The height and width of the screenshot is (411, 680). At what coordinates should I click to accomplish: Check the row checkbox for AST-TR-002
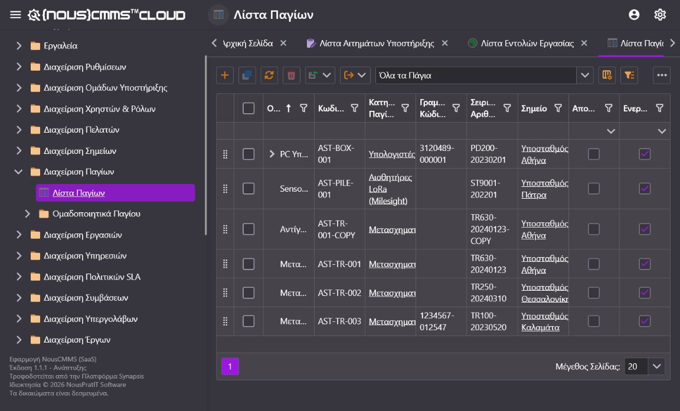tap(249, 292)
